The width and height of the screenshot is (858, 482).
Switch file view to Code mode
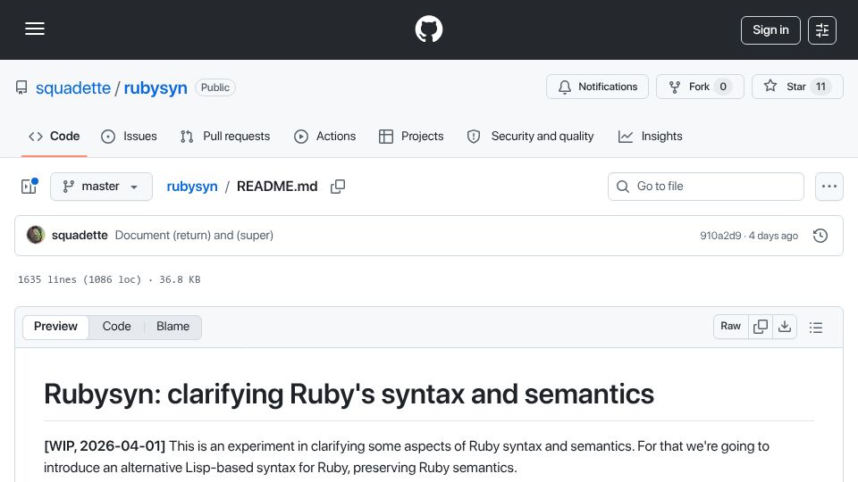click(x=116, y=327)
